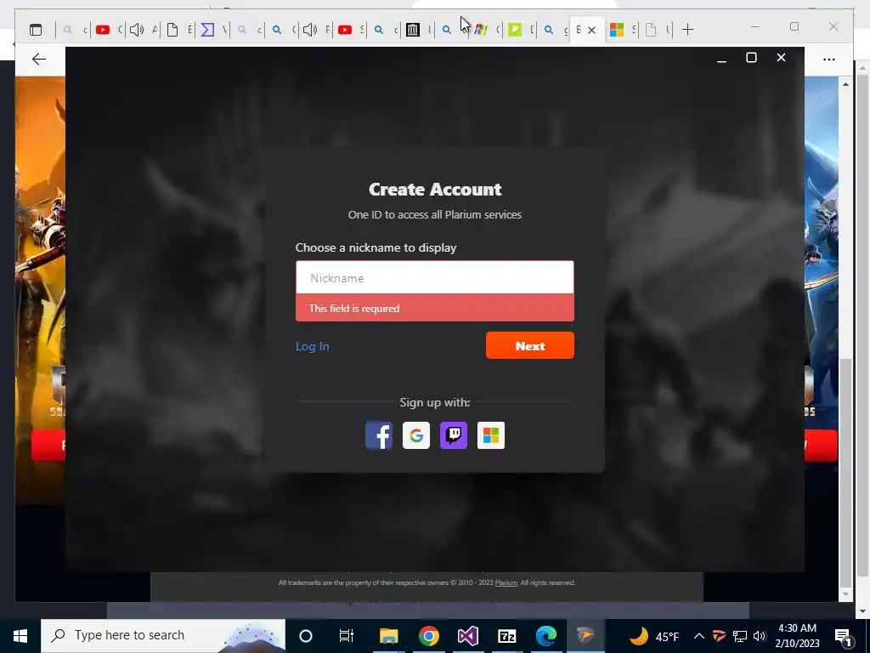This screenshot has height=653, width=870.
Task: Switch to the purple Sigma icon tab
Action: point(207,30)
